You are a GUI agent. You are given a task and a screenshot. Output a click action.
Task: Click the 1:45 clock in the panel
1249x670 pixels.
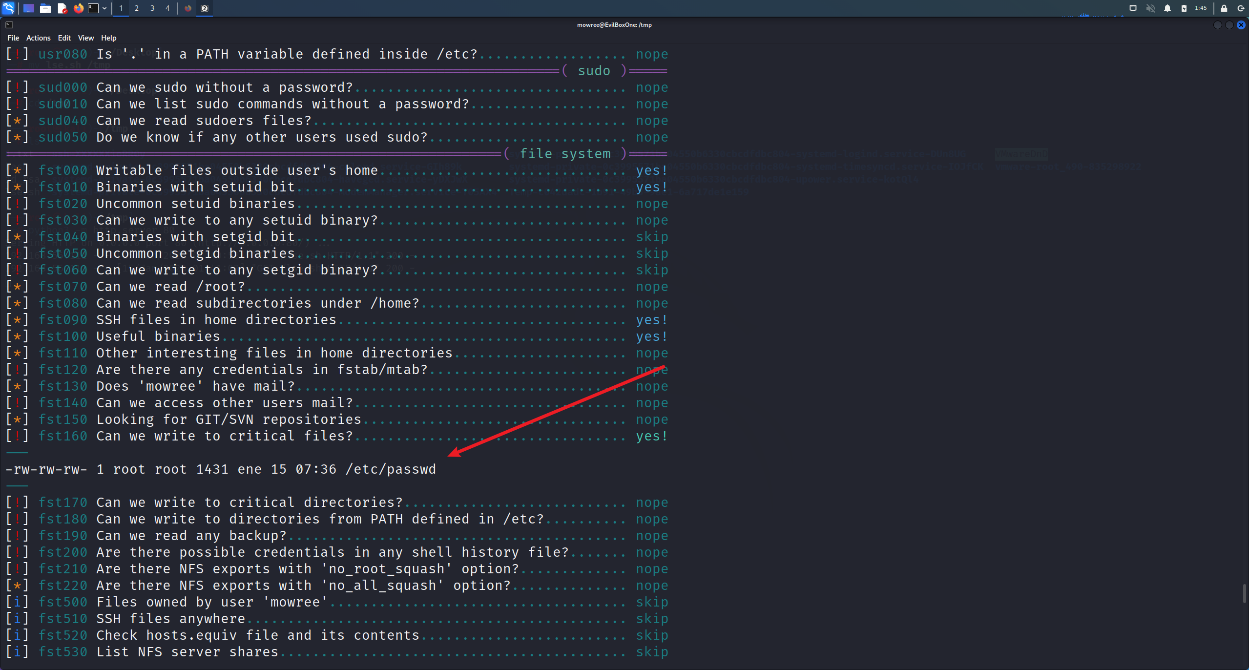(x=1201, y=8)
